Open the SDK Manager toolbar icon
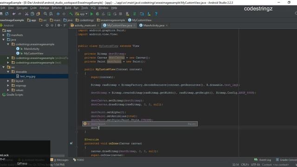297x167 pixels. tap(149, 14)
